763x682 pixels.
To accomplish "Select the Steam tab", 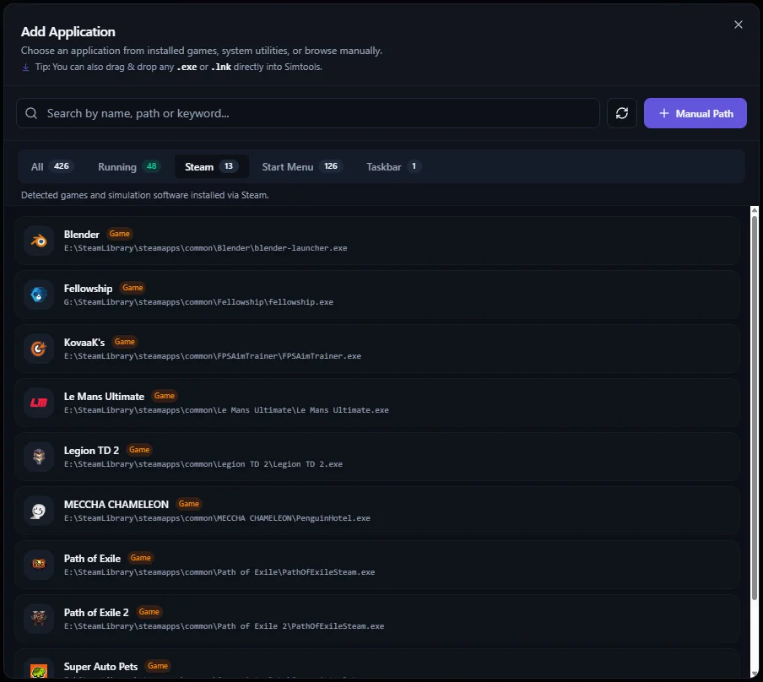I will 212,166.
